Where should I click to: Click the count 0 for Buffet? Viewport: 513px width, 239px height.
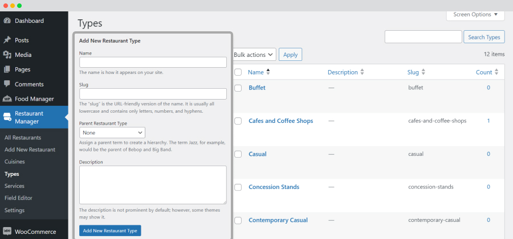pyautogui.click(x=488, y=88)
